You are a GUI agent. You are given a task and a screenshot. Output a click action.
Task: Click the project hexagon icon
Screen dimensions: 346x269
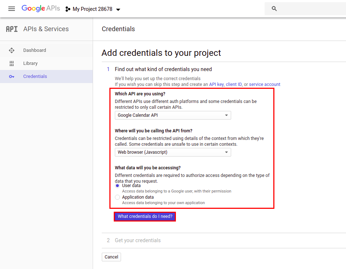click(68, 9)
